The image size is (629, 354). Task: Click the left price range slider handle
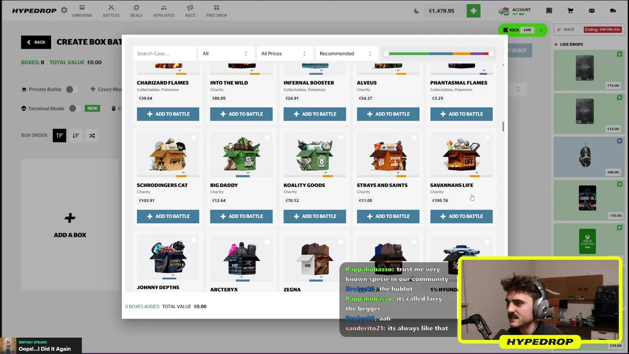point(386,54)
